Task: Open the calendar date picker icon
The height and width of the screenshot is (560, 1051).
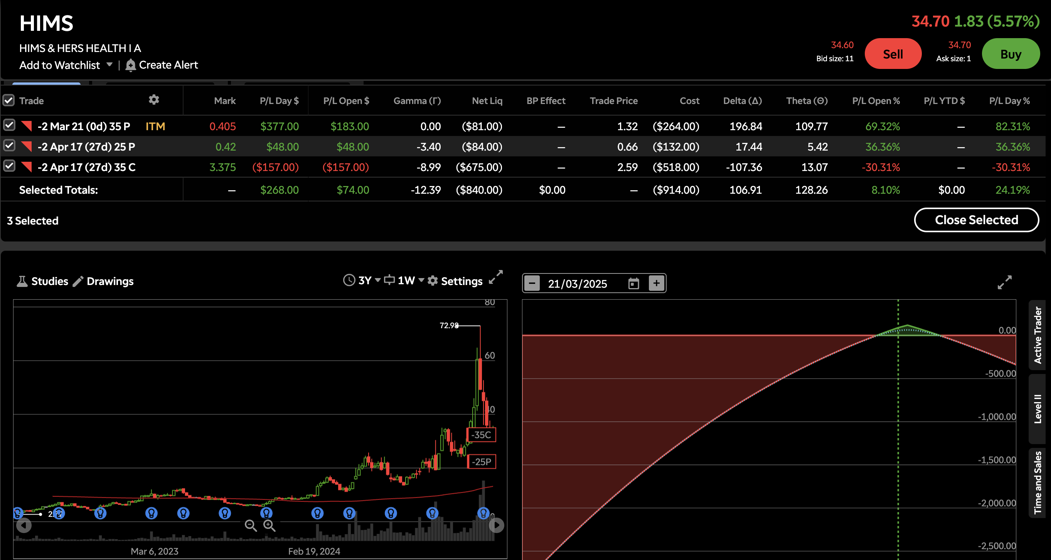Action: pos(633,283)
